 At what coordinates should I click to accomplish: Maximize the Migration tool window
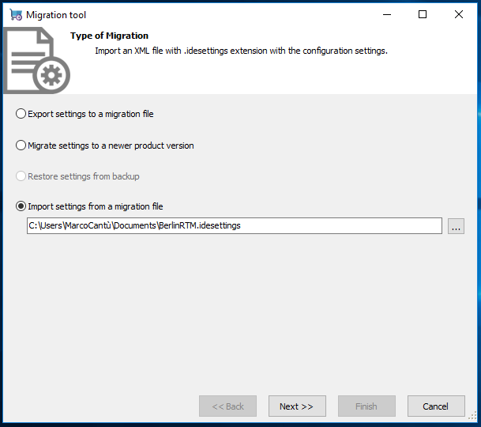tap(423, 14)
